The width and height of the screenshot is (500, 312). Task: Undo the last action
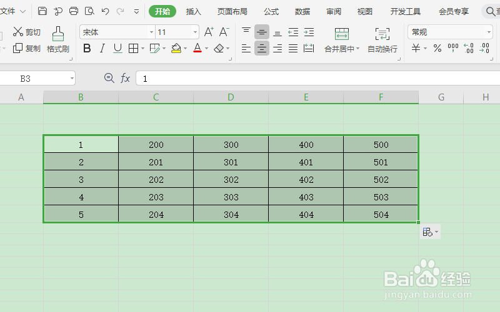point(105,11)
